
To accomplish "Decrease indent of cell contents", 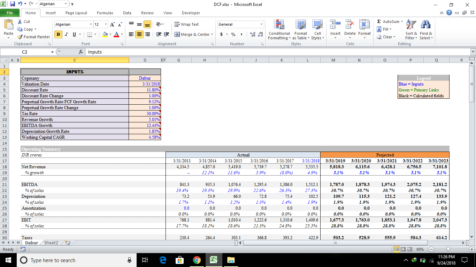I will click(x=159, y=34).
